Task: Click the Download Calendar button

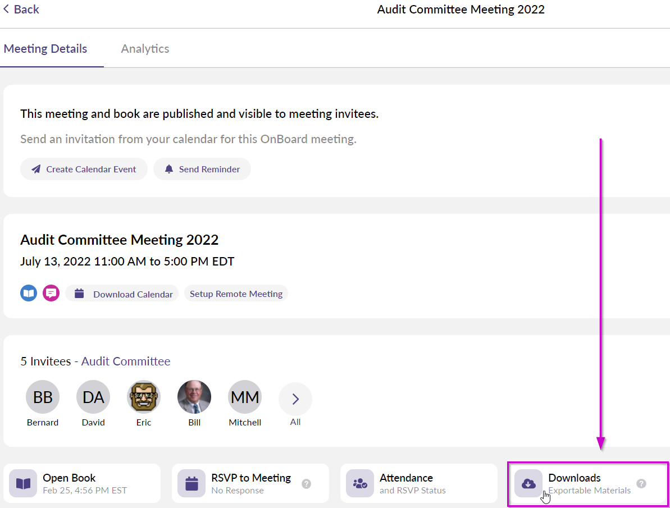Action: coord(122,294)
